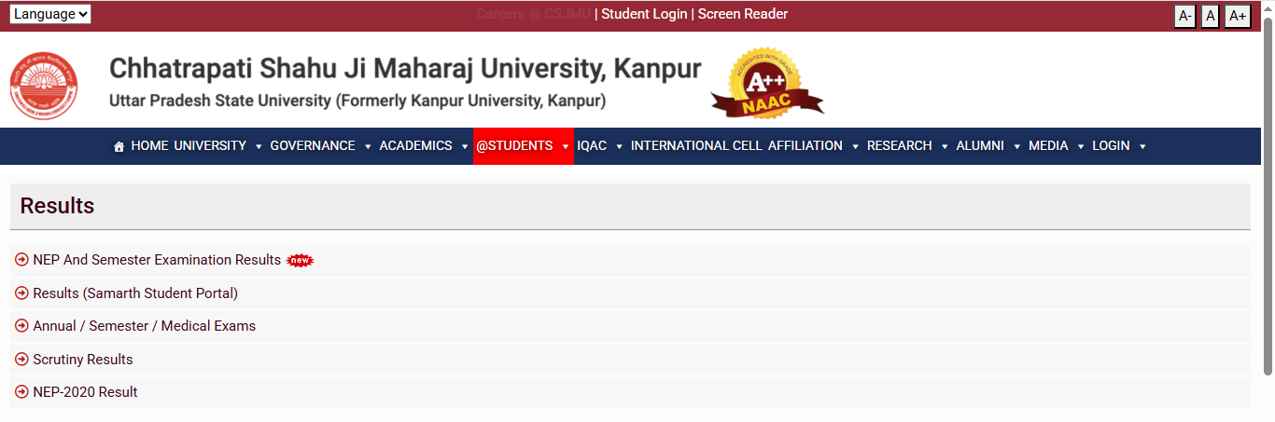
Task: Open the Screen Reader link
Action: tap(743, 14)
